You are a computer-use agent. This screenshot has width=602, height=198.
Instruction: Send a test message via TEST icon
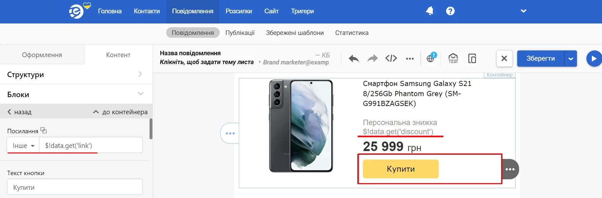pos(453,58)
